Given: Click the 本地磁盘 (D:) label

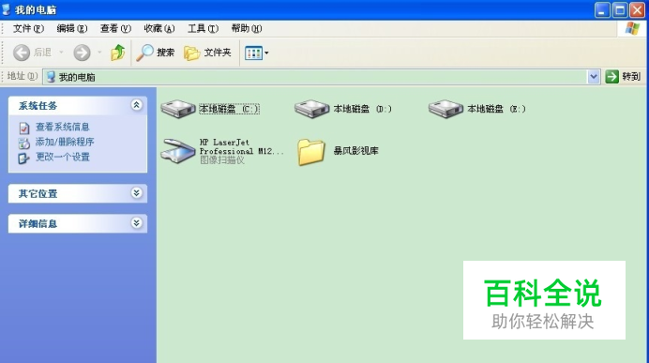Looking at the screenshot, I should (363, 109).
